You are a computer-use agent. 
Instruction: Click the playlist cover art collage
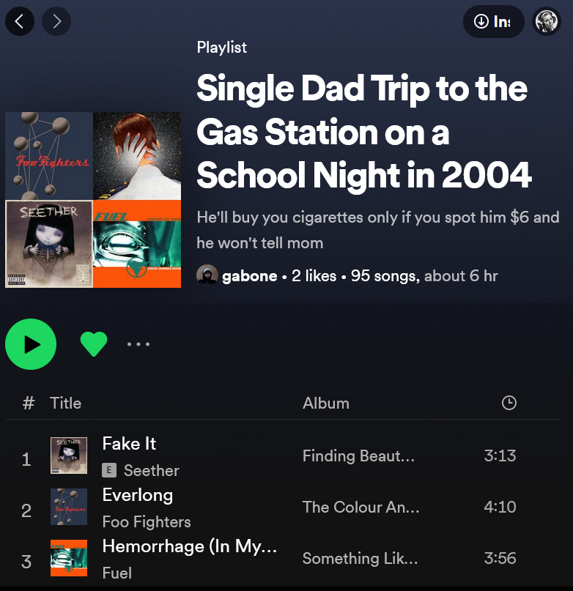point(93,200)
